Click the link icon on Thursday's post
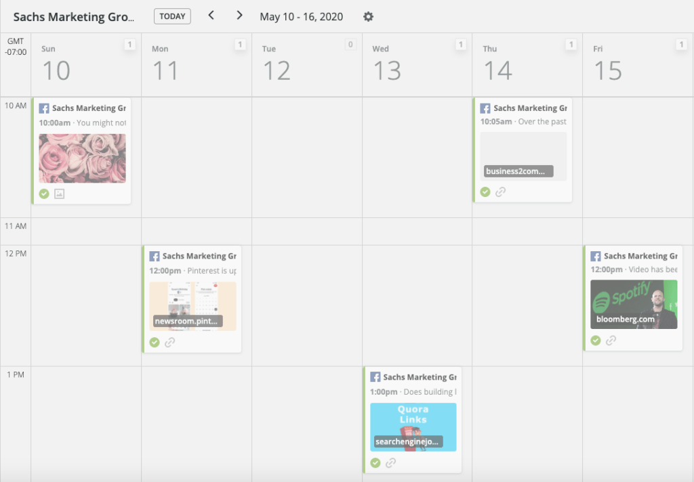Image resolution: width=694 pixels, height=482 pixels. coord(500,192)
